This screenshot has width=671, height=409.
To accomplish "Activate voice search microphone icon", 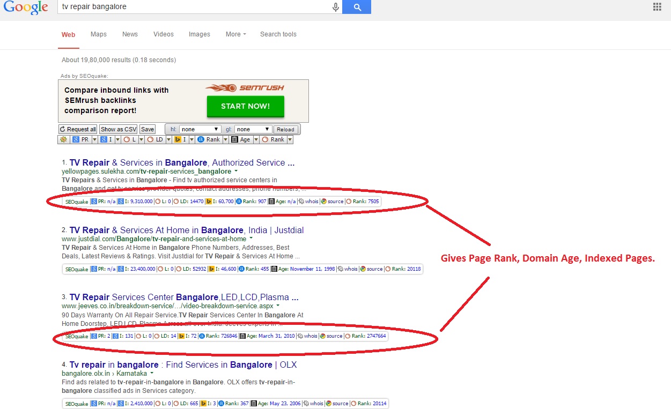I will [x=336, y=7].
